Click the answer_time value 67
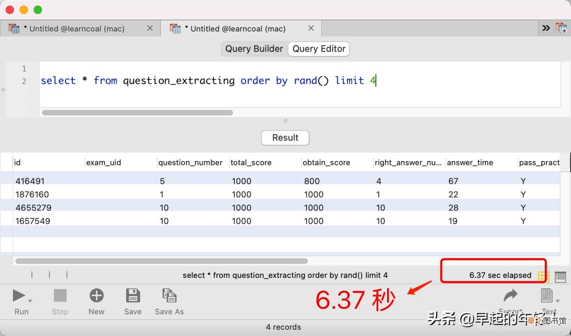Image resolution: width=571 pixels, height=336 pixels. tap(453, 181)
